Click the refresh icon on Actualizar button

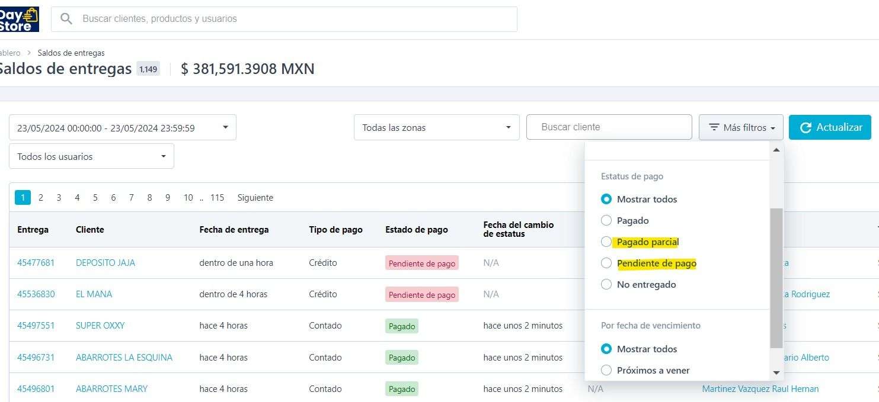(x=806, y=127)
